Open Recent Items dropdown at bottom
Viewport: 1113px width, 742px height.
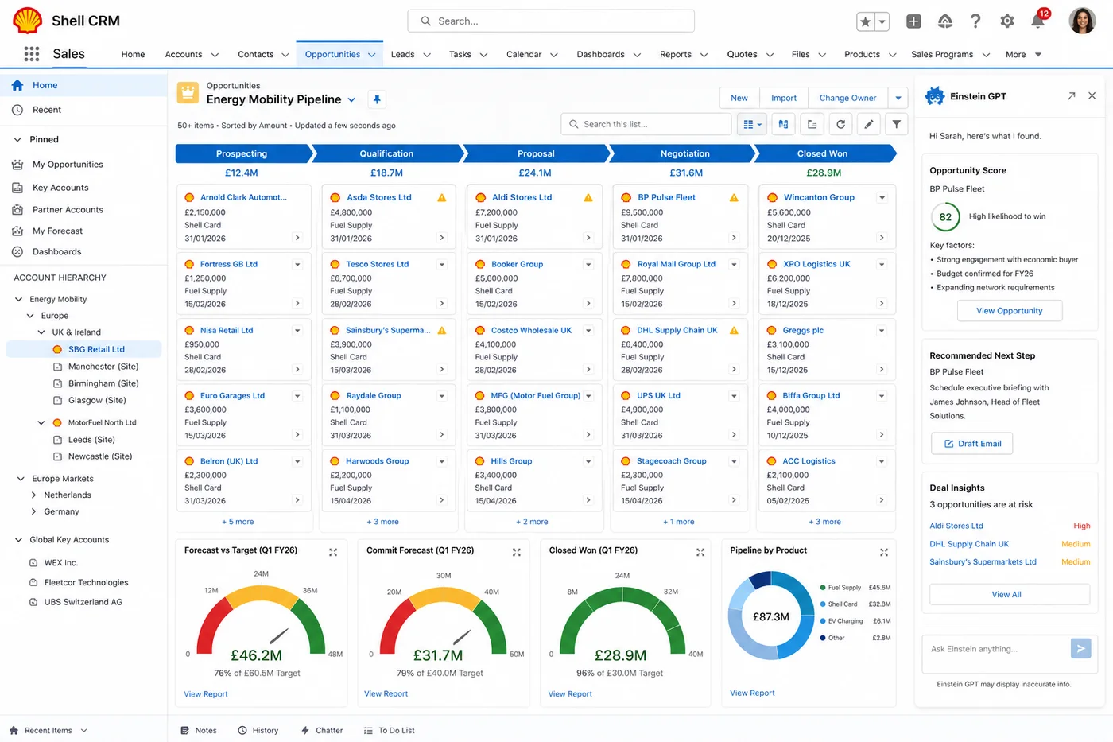pyautogui.click(x=83, y=730)
